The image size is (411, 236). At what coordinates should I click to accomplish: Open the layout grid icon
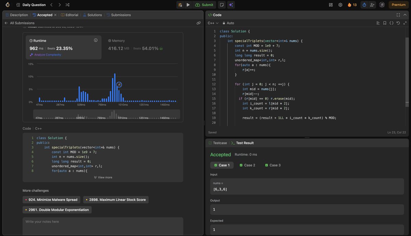331,5
